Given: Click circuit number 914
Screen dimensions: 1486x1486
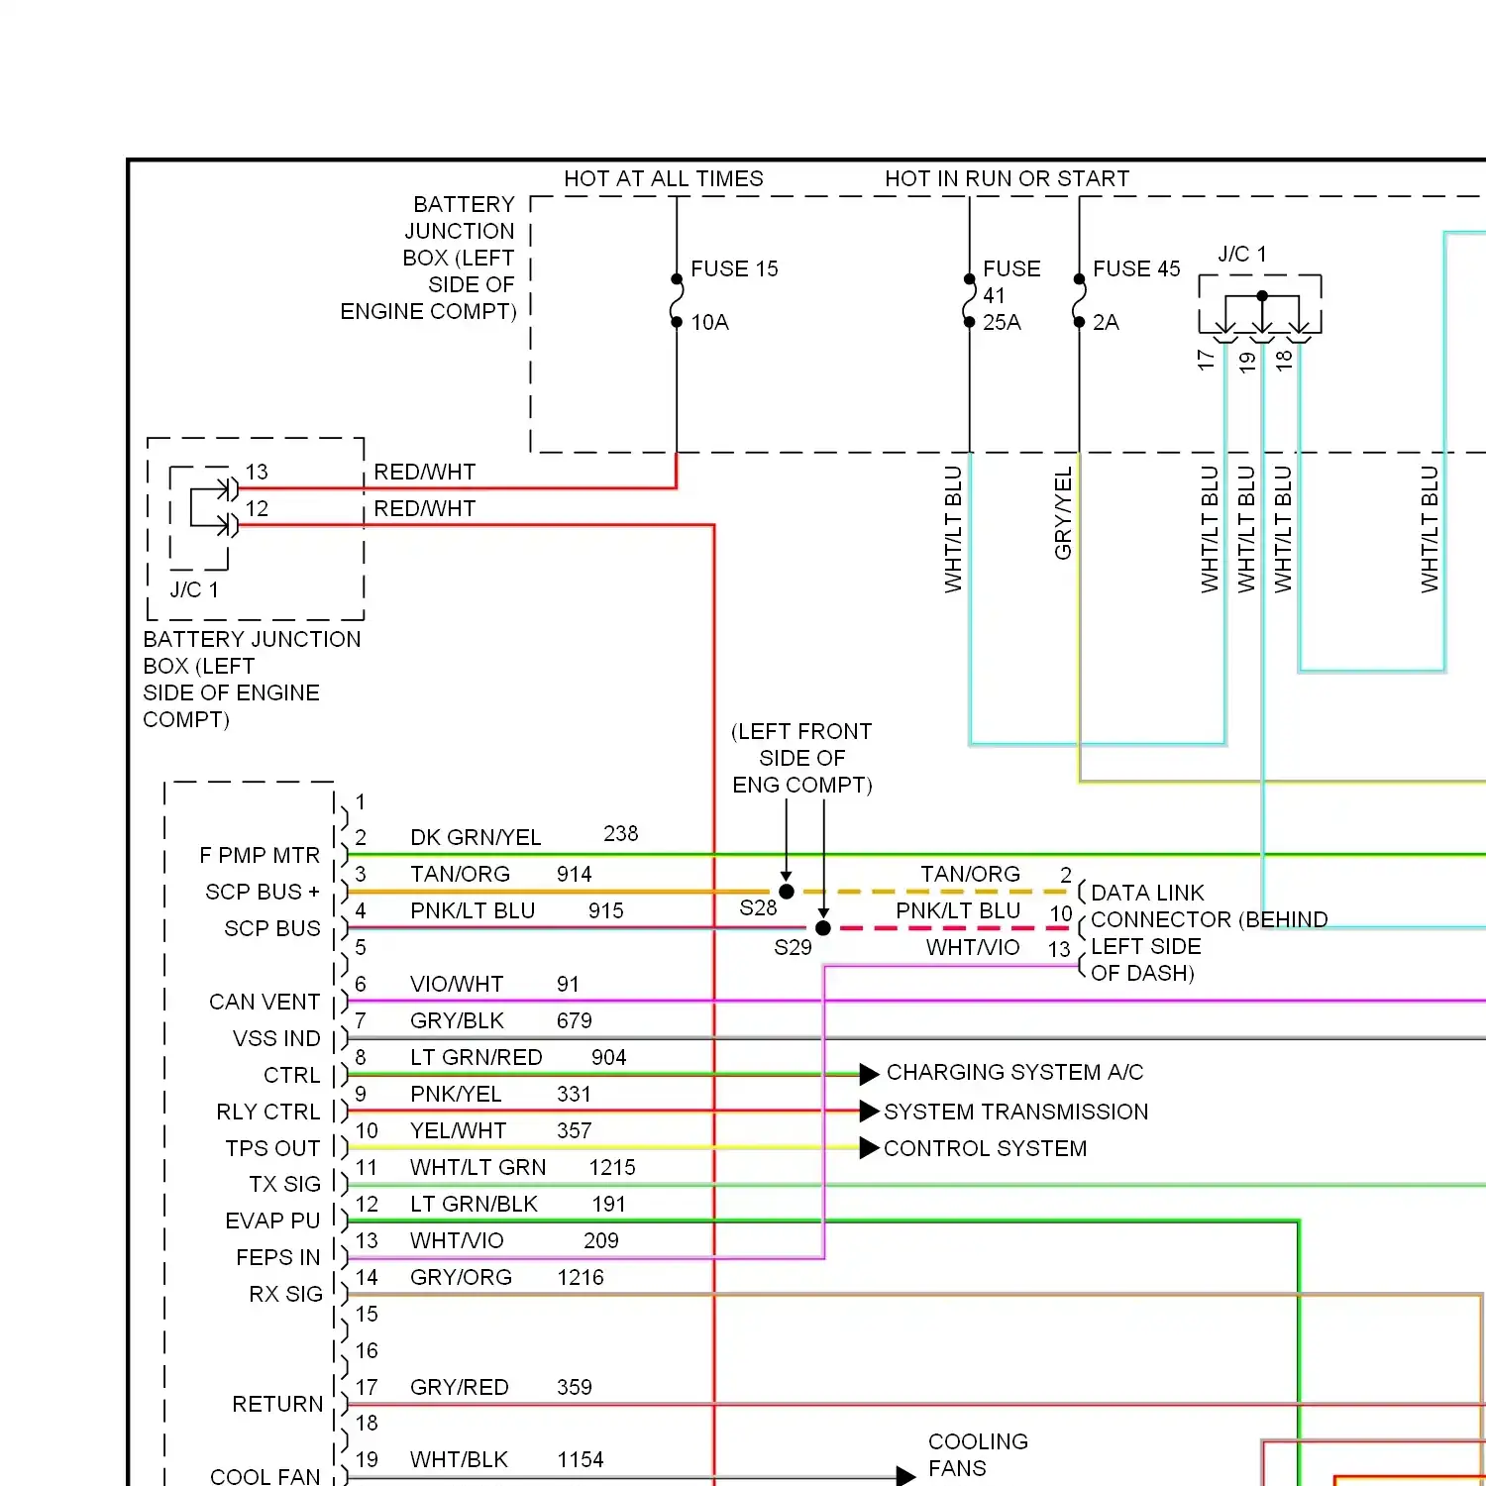Looking at the screenshot, I should 575,874.
